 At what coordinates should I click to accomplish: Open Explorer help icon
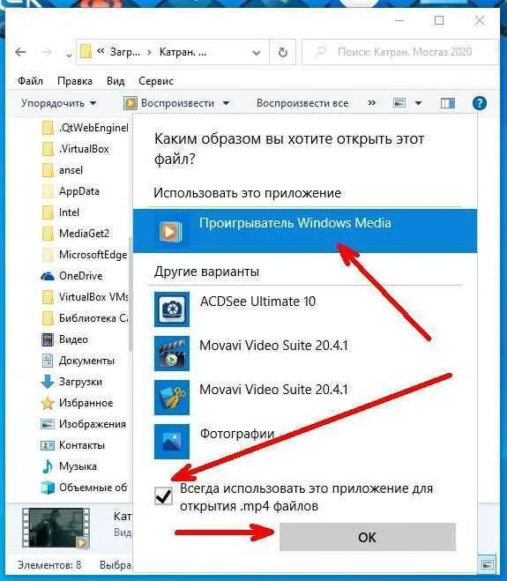pyautogui.click(x=479, y=103)
